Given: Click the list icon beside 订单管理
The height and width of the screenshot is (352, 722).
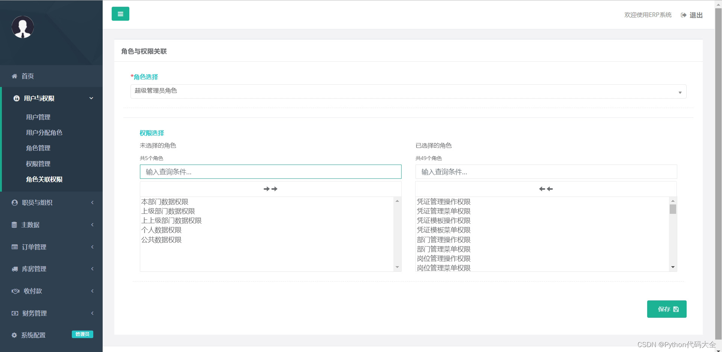Looking at the screenshot, I should pos(15,247).
